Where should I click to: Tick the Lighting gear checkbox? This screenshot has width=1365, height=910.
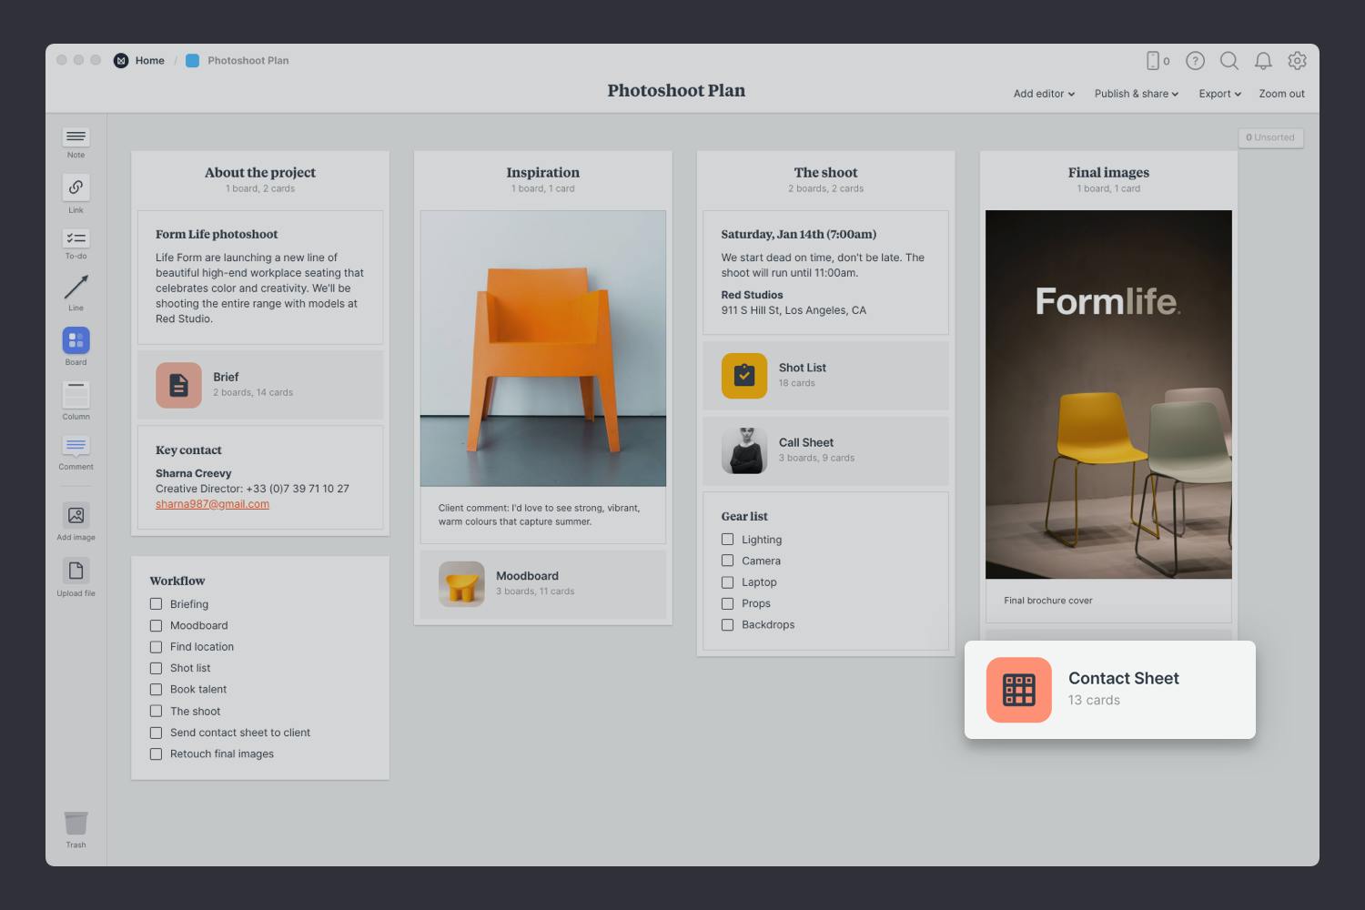point(727,540)
